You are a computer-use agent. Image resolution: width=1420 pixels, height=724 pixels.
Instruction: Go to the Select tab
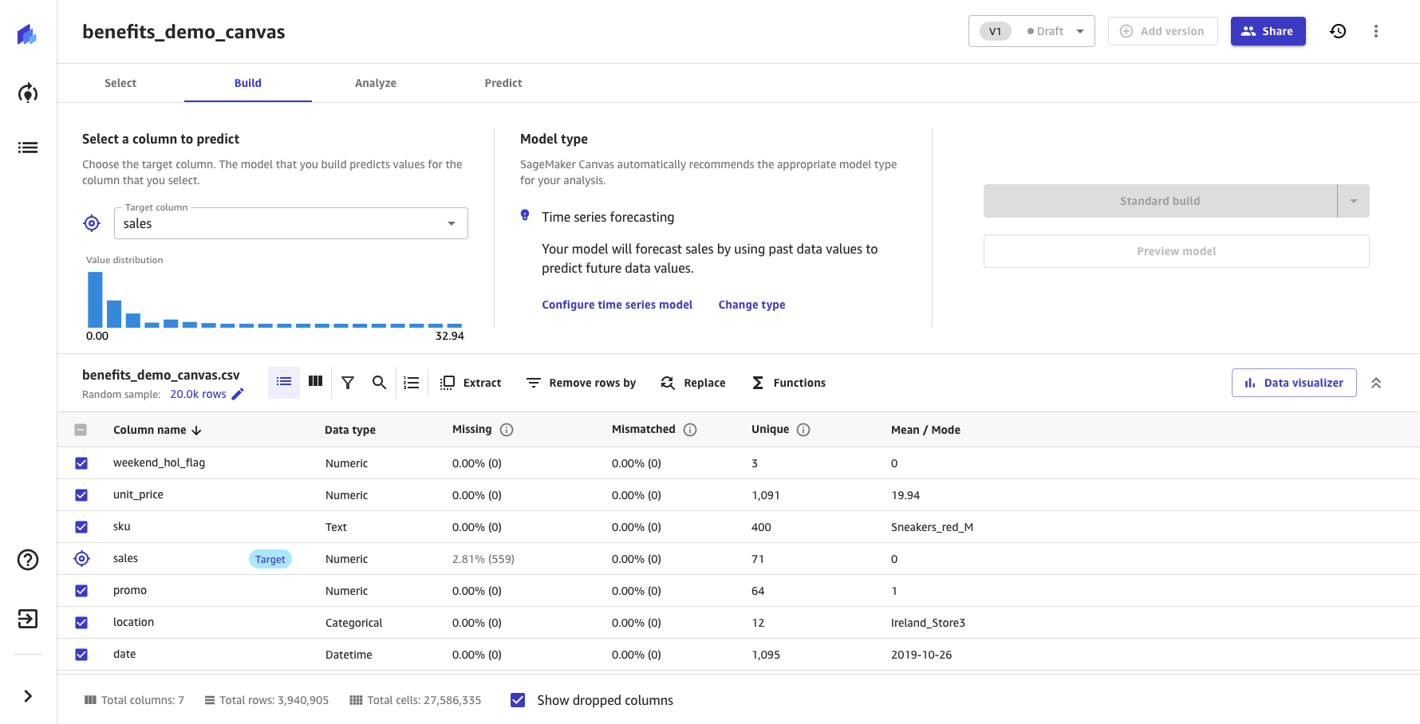[120, 83]
